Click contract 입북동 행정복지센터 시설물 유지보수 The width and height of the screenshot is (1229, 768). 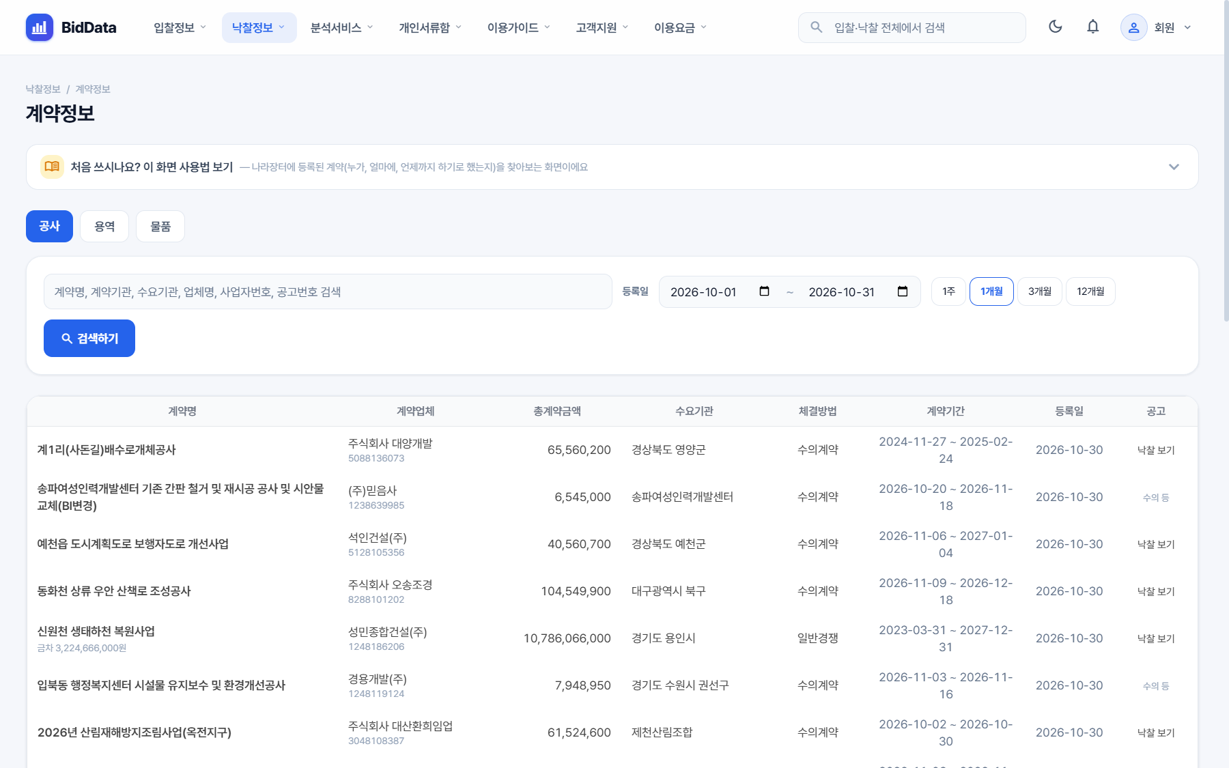[x=161, y=685]
